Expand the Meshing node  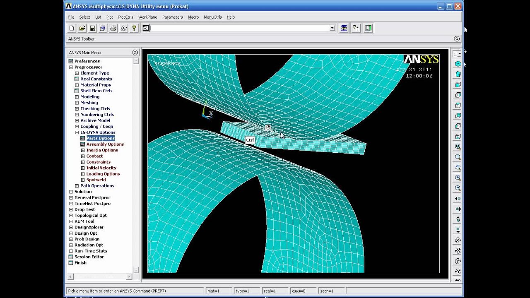pyautogui.click(x=77, y=103)
